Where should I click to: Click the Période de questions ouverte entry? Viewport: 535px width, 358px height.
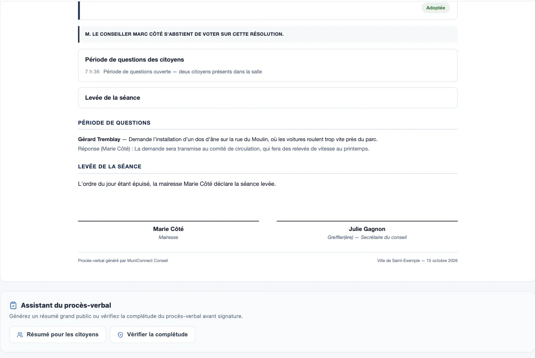[183, 72]
